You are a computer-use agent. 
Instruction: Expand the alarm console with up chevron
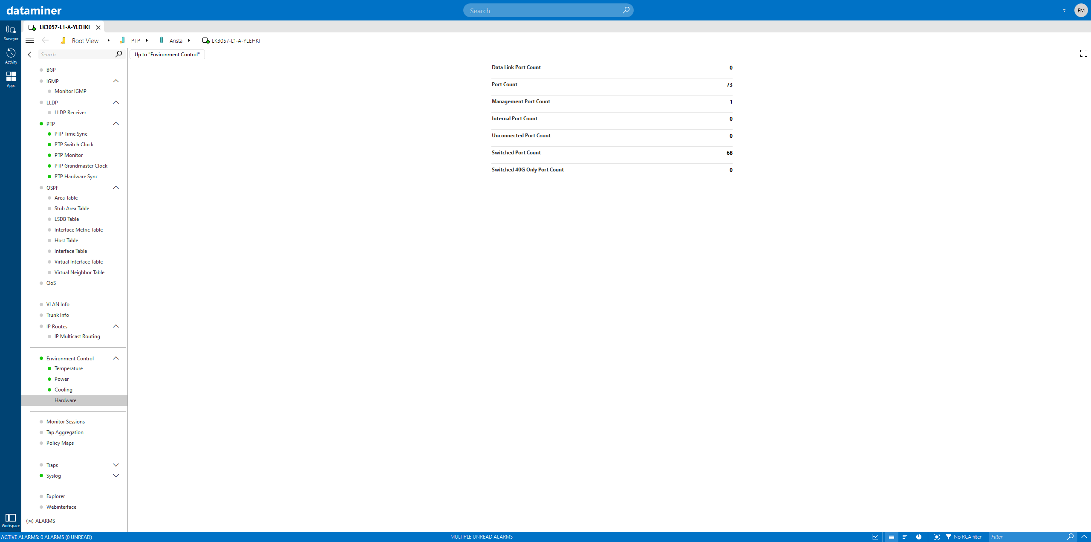pos(1084,537)
